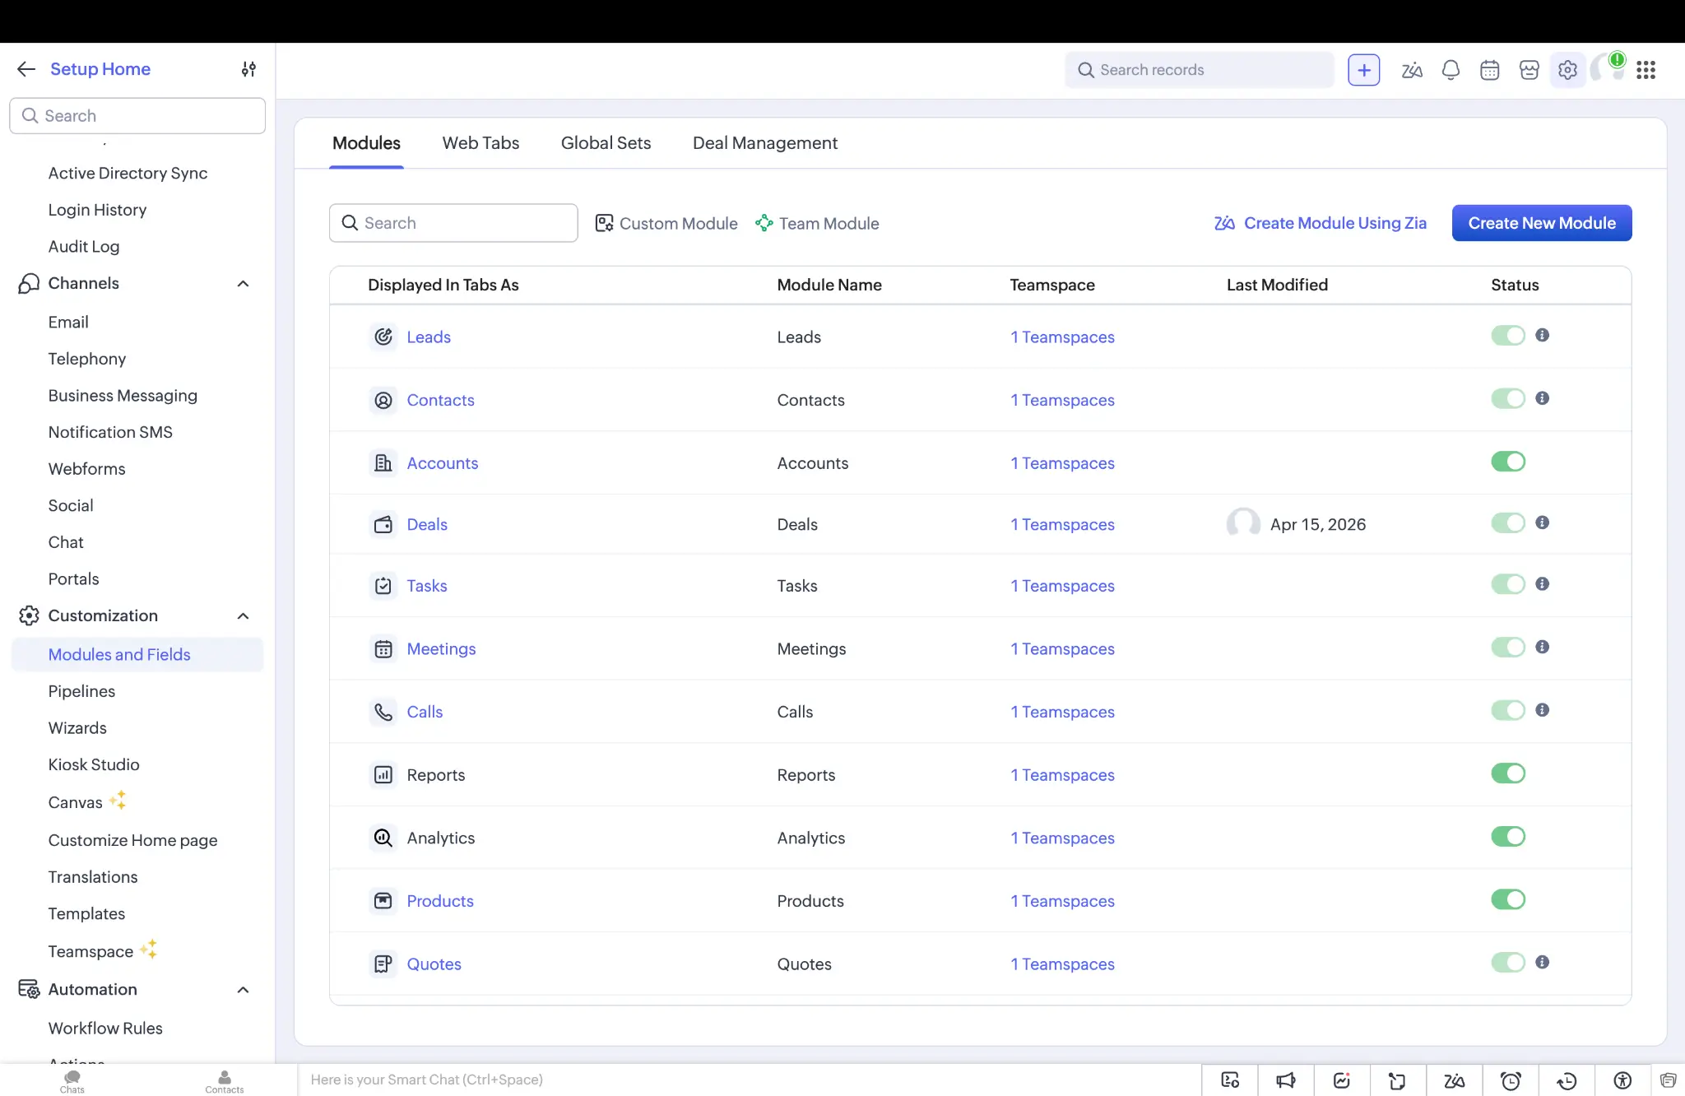
Task: Turn off the Deals module toggle
Action: click(x=1507, y=522)
